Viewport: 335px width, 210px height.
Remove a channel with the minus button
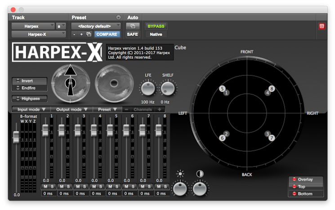coord(126,109)
